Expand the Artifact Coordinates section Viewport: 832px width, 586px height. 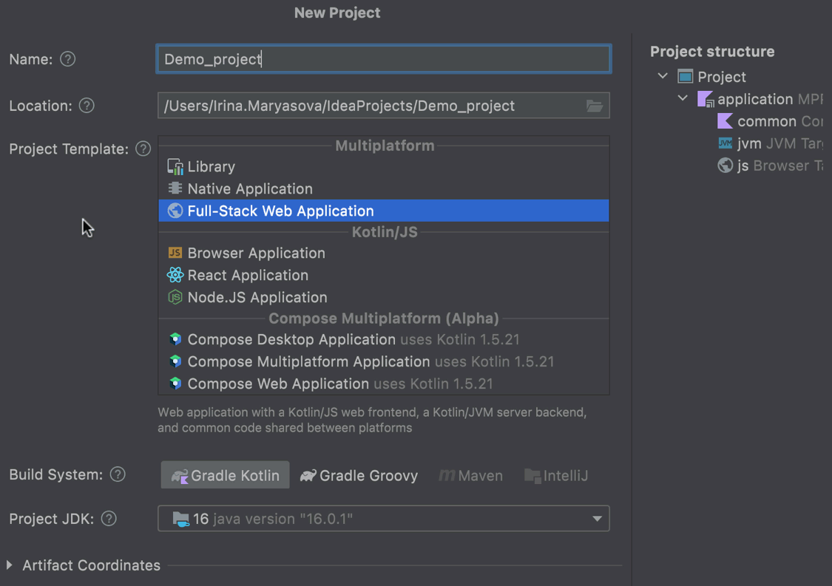pyautogui.click(x=10, y=565)
